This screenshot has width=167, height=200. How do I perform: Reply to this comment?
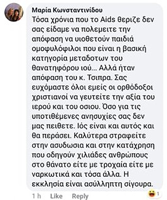pyautogui.click(x=80, y=196)
